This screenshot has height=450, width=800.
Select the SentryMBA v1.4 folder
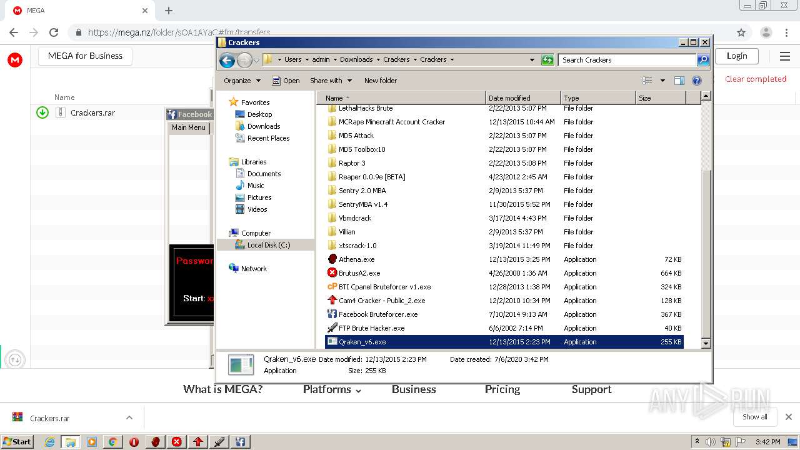pyautogui.click(x=362, y=204)
